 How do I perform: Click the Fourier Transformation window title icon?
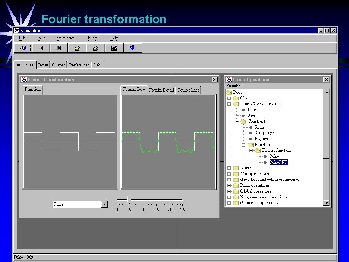pyautogui.click(x=24, y=80)
